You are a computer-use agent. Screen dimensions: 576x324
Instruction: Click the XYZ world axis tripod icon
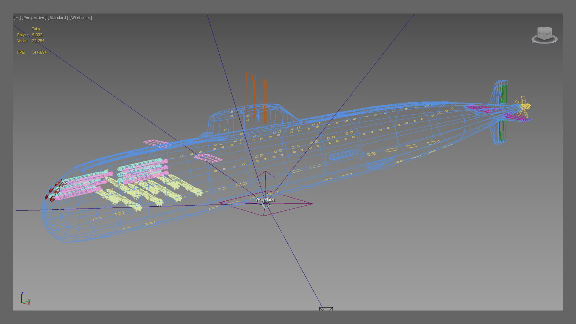25,298
